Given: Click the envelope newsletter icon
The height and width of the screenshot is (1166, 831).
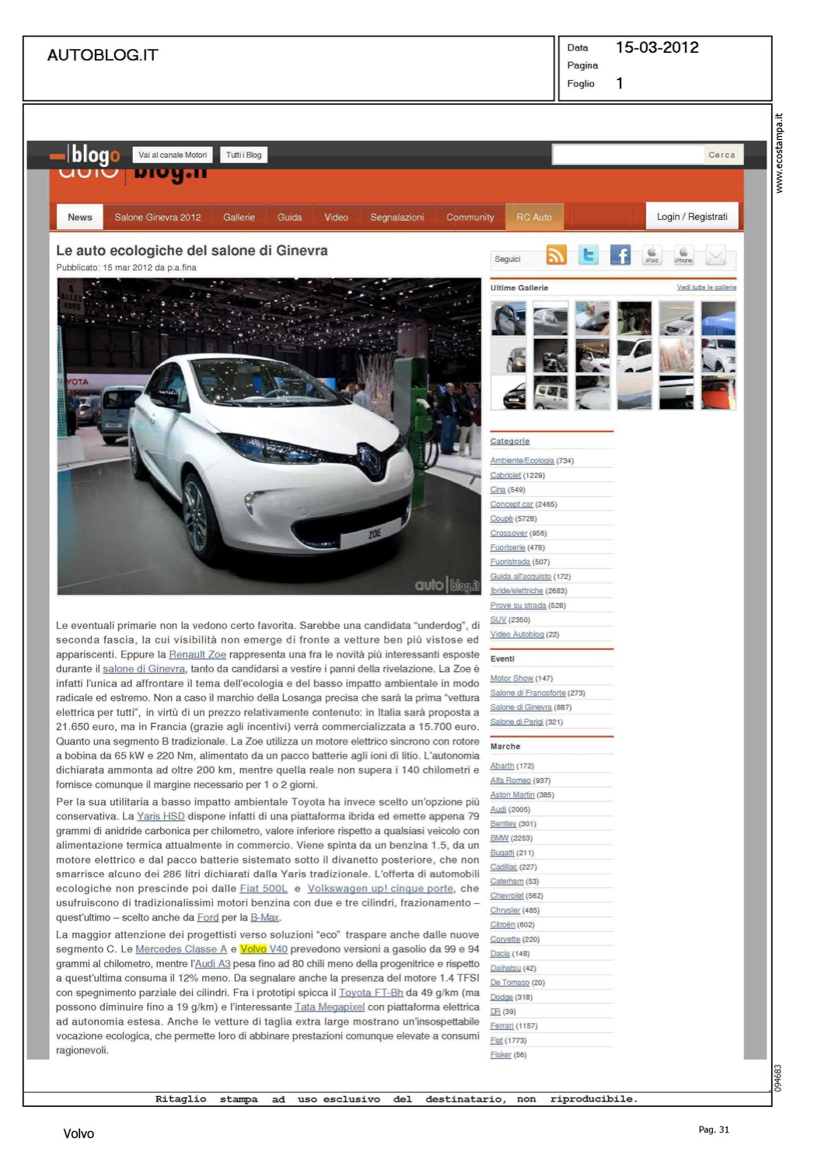Looking at the screenshot, I should [x=715, y=255].
